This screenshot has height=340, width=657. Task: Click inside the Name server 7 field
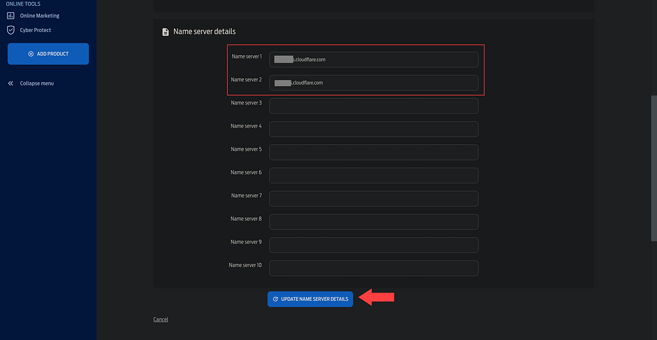coord(373,198)
